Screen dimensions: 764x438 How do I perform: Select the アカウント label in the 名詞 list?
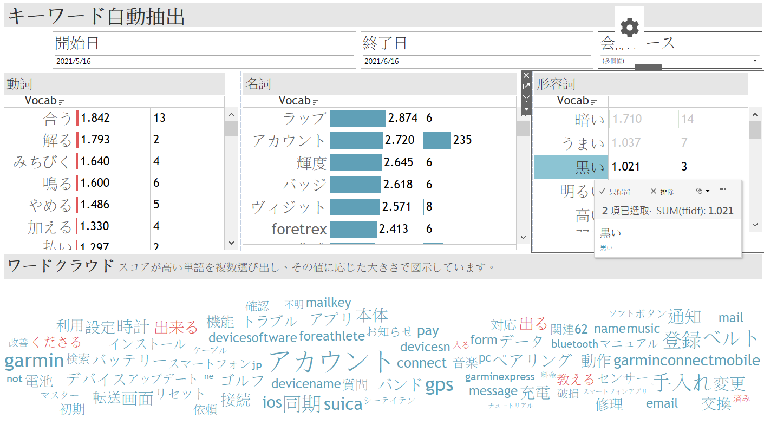[289, 140]
